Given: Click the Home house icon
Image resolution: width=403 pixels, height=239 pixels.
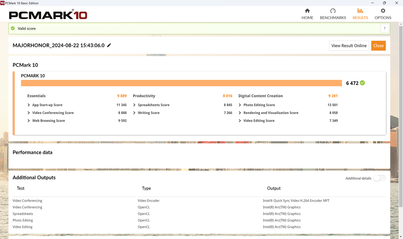Looking at the screenshot, I should 307,11.
